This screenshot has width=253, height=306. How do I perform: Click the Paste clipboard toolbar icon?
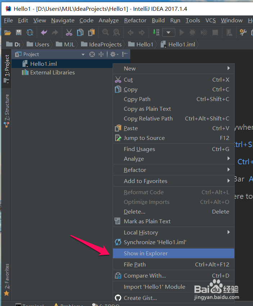click(x=91, y=32)
